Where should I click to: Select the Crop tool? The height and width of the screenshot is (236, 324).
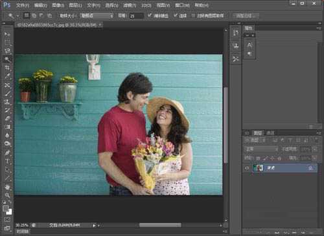7,68
